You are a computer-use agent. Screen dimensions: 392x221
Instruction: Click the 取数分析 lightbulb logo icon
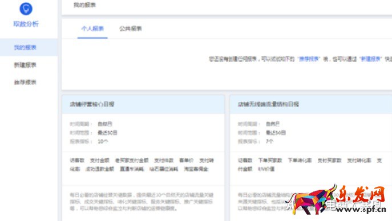tap(26, 9)
